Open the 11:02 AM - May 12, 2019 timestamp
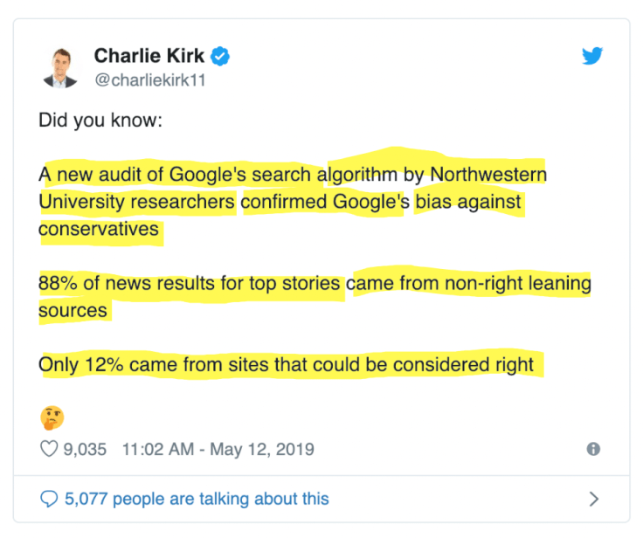643x538 pixels. 218,450
